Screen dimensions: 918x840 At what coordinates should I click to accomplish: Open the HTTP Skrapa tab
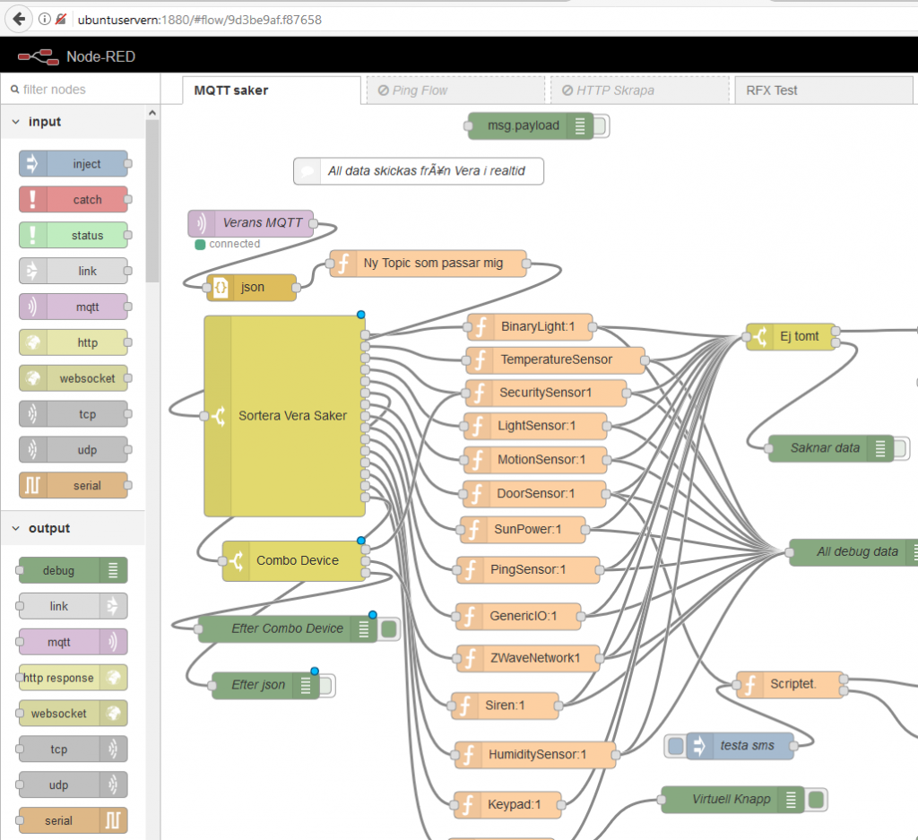pos(640,91)
